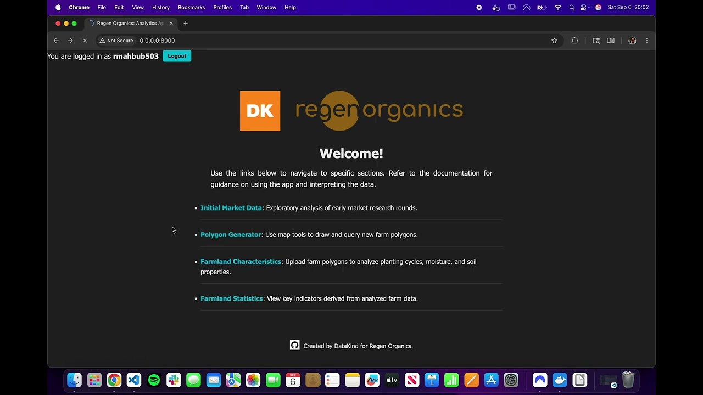Open Chrome's search-in-sidebar icon
Image resolution: width=703 pixels, height=395 pixels.
[x=596, y=41]
